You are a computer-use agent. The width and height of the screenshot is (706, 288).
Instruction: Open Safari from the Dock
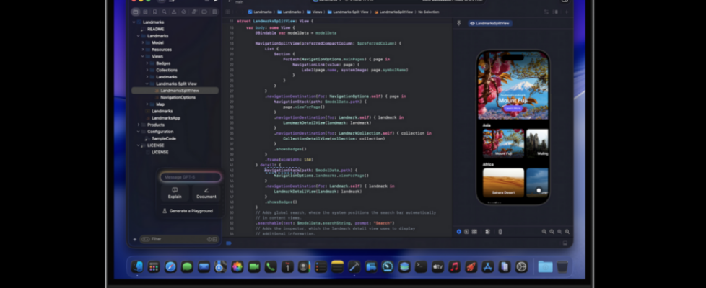(x=170, y=267)
